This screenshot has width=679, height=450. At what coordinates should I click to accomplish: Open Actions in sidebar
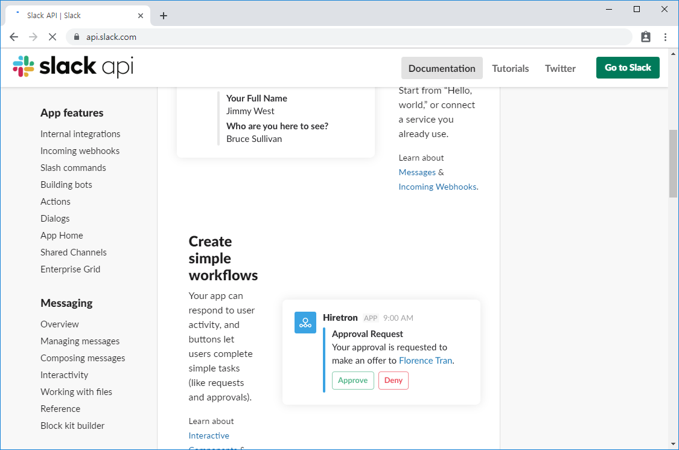pyautogui.click(x=56, y=202)
